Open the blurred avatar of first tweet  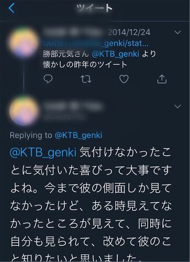[x=24, y=42]
